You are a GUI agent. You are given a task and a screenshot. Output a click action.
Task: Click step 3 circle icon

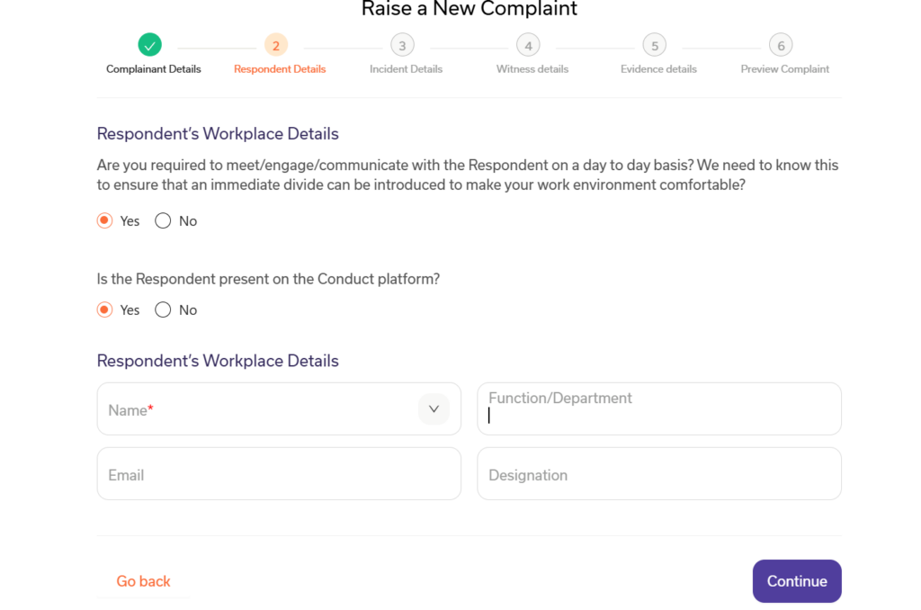point(402,45)
